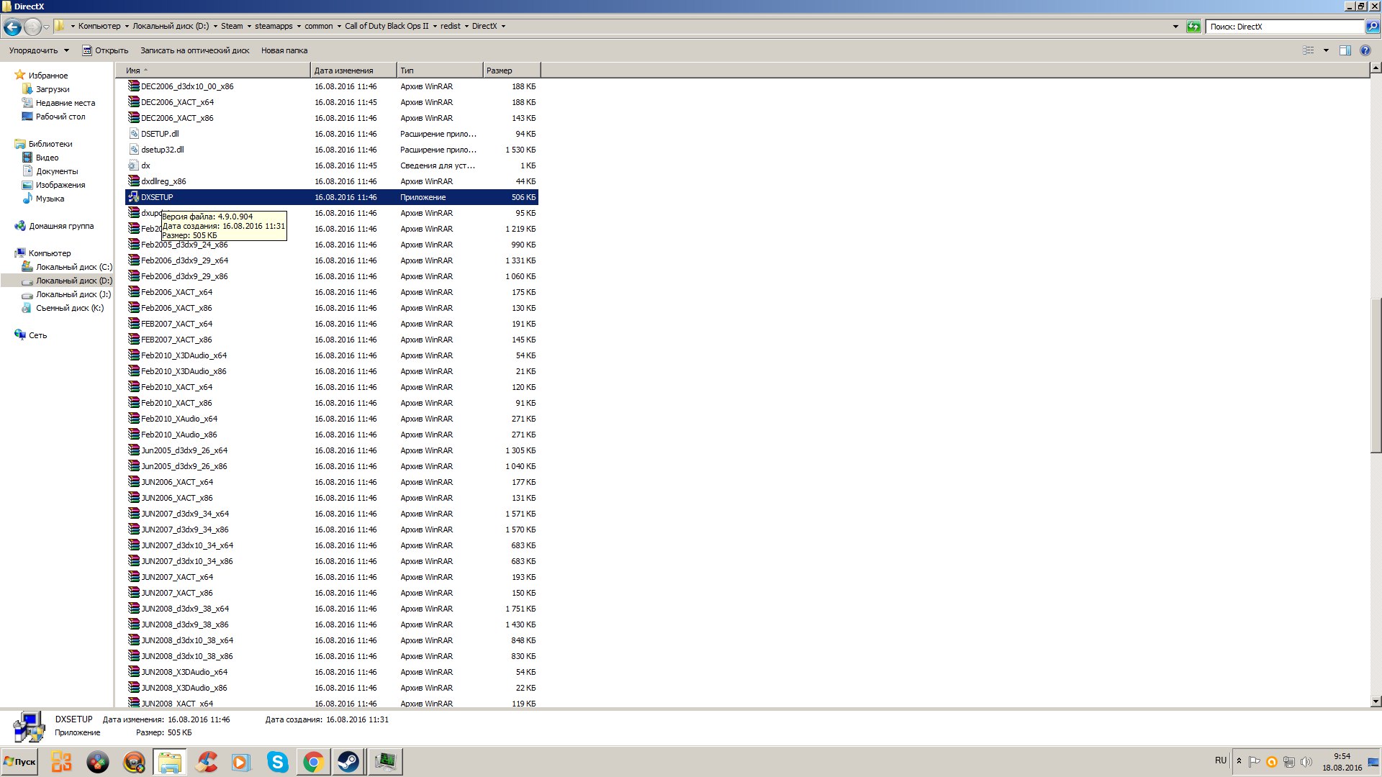Screen dimensions: 1382x777
Task: Open the view options dropdown arrow
Action: (x=1326, y=50)
